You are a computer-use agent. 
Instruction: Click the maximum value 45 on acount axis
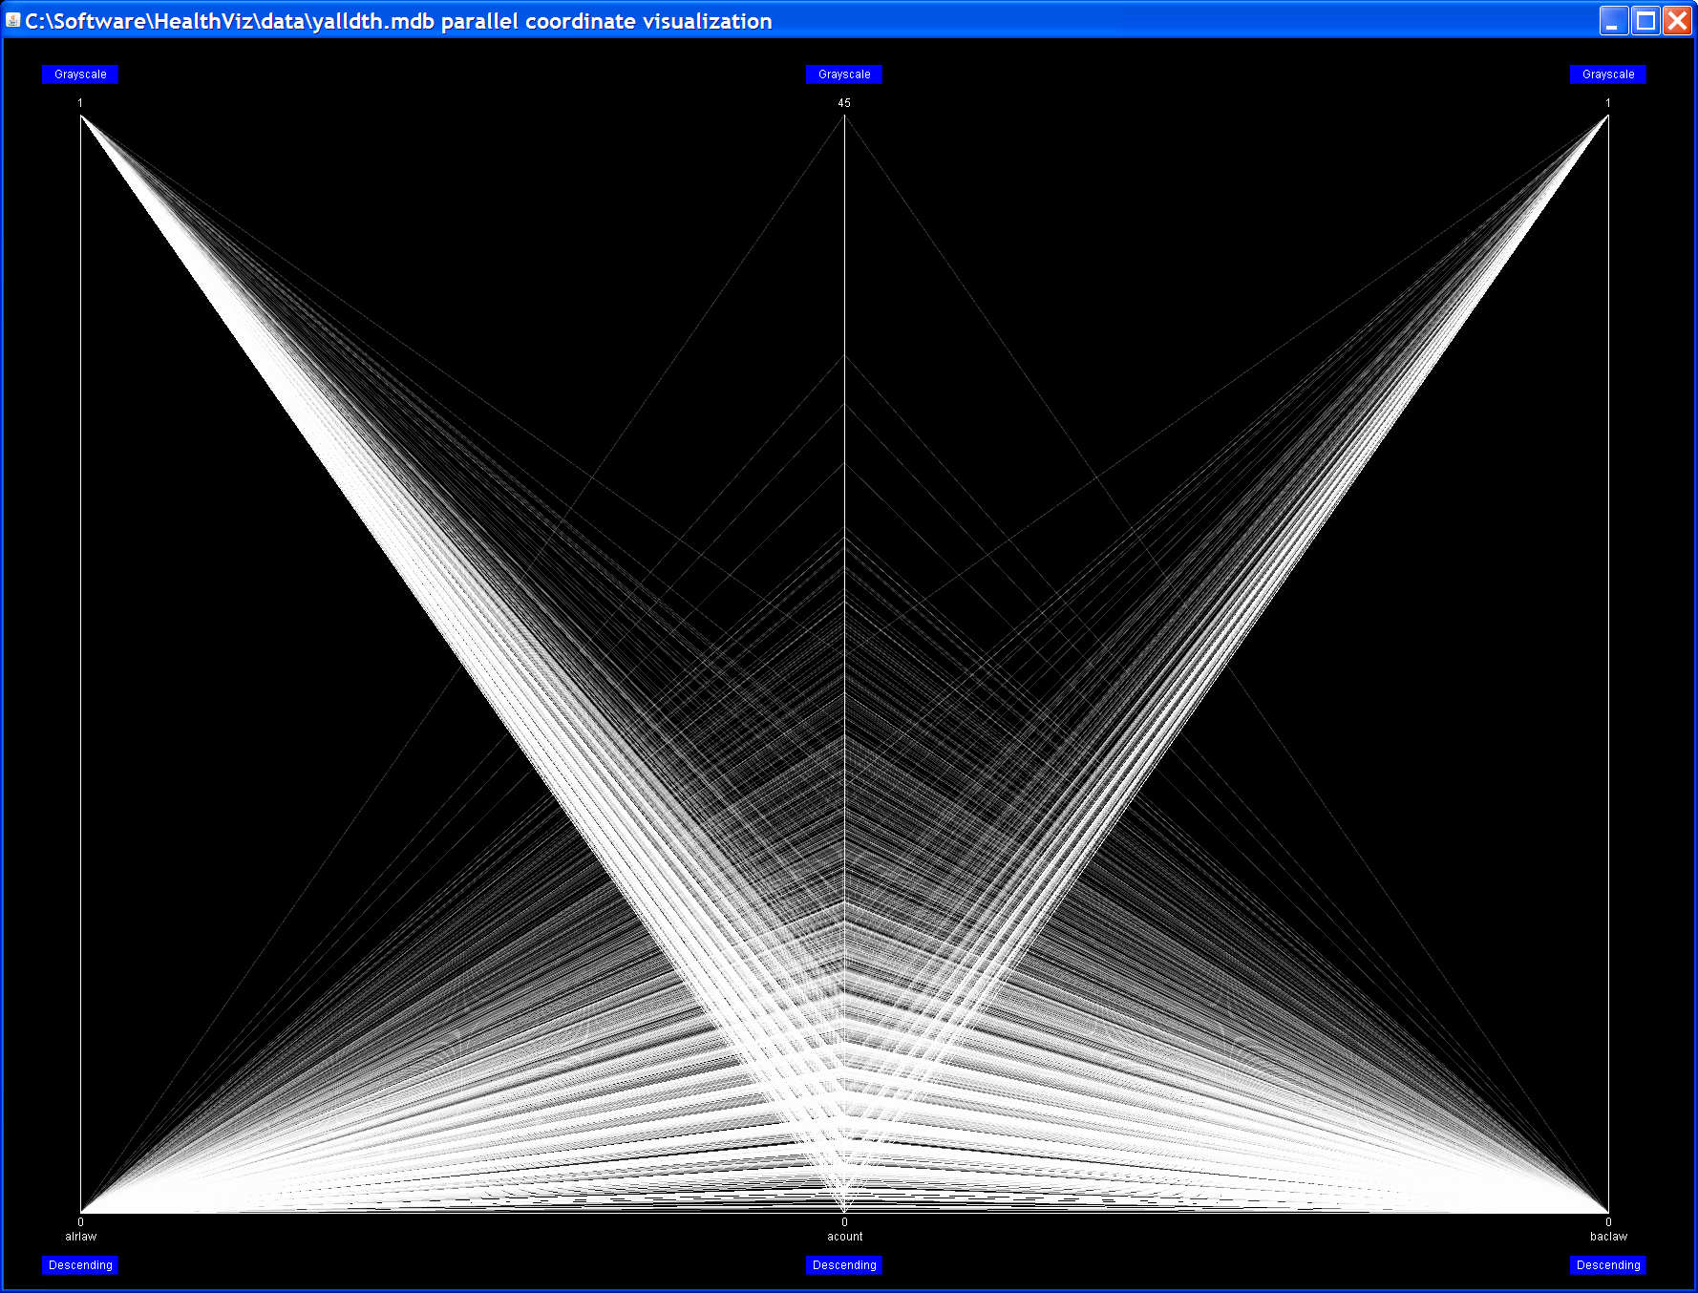[x=844, y=103]
